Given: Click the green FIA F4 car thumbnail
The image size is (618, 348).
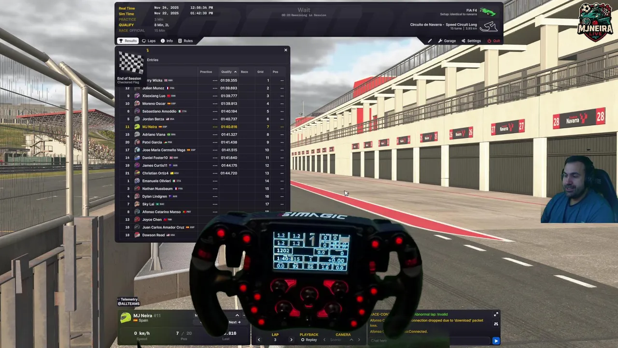Looking at the screenshot, I should [488, 12].
